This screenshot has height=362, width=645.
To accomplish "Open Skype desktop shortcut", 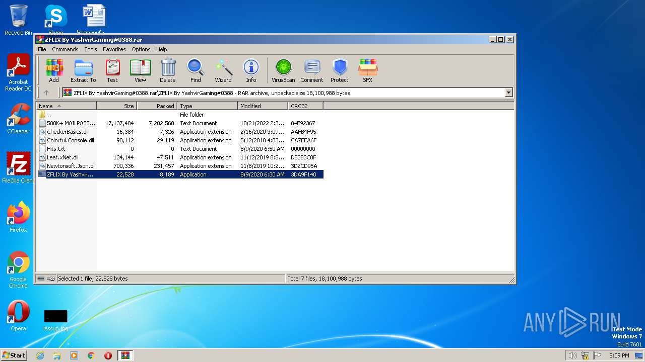I will pyautogui.click(x=55, y=19).
